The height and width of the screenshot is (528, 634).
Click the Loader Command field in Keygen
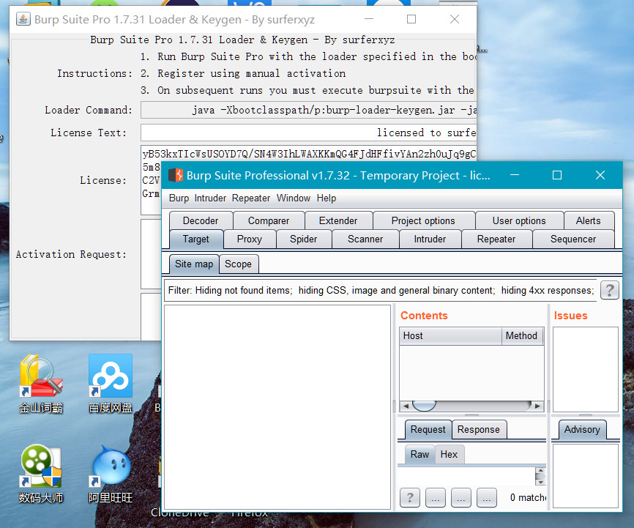pyautogui.click(x=308, y=110)
